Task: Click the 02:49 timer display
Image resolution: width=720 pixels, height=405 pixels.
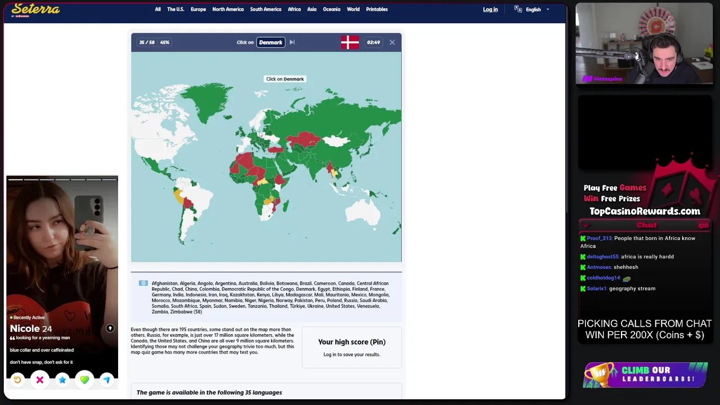Action: tap(373, 42)
